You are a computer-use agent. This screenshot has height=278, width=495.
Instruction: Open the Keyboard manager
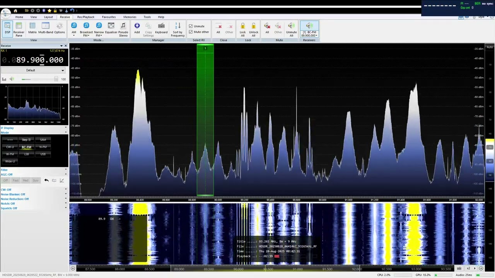(x=161, y=28)
